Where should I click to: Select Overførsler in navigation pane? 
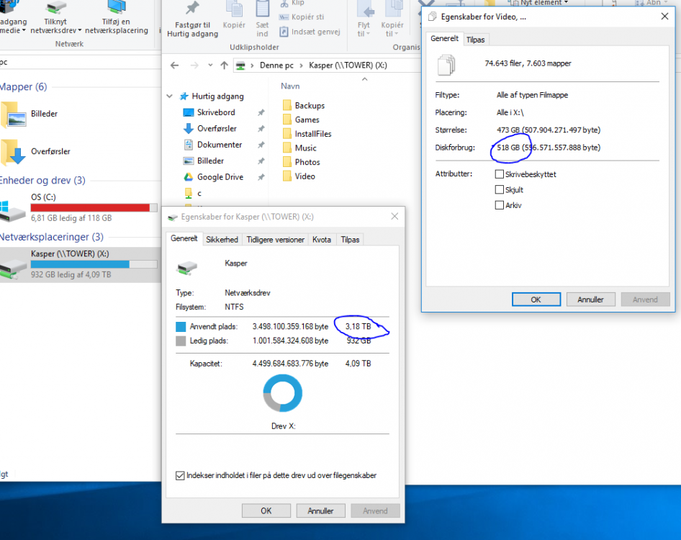[x=217, y=129]
